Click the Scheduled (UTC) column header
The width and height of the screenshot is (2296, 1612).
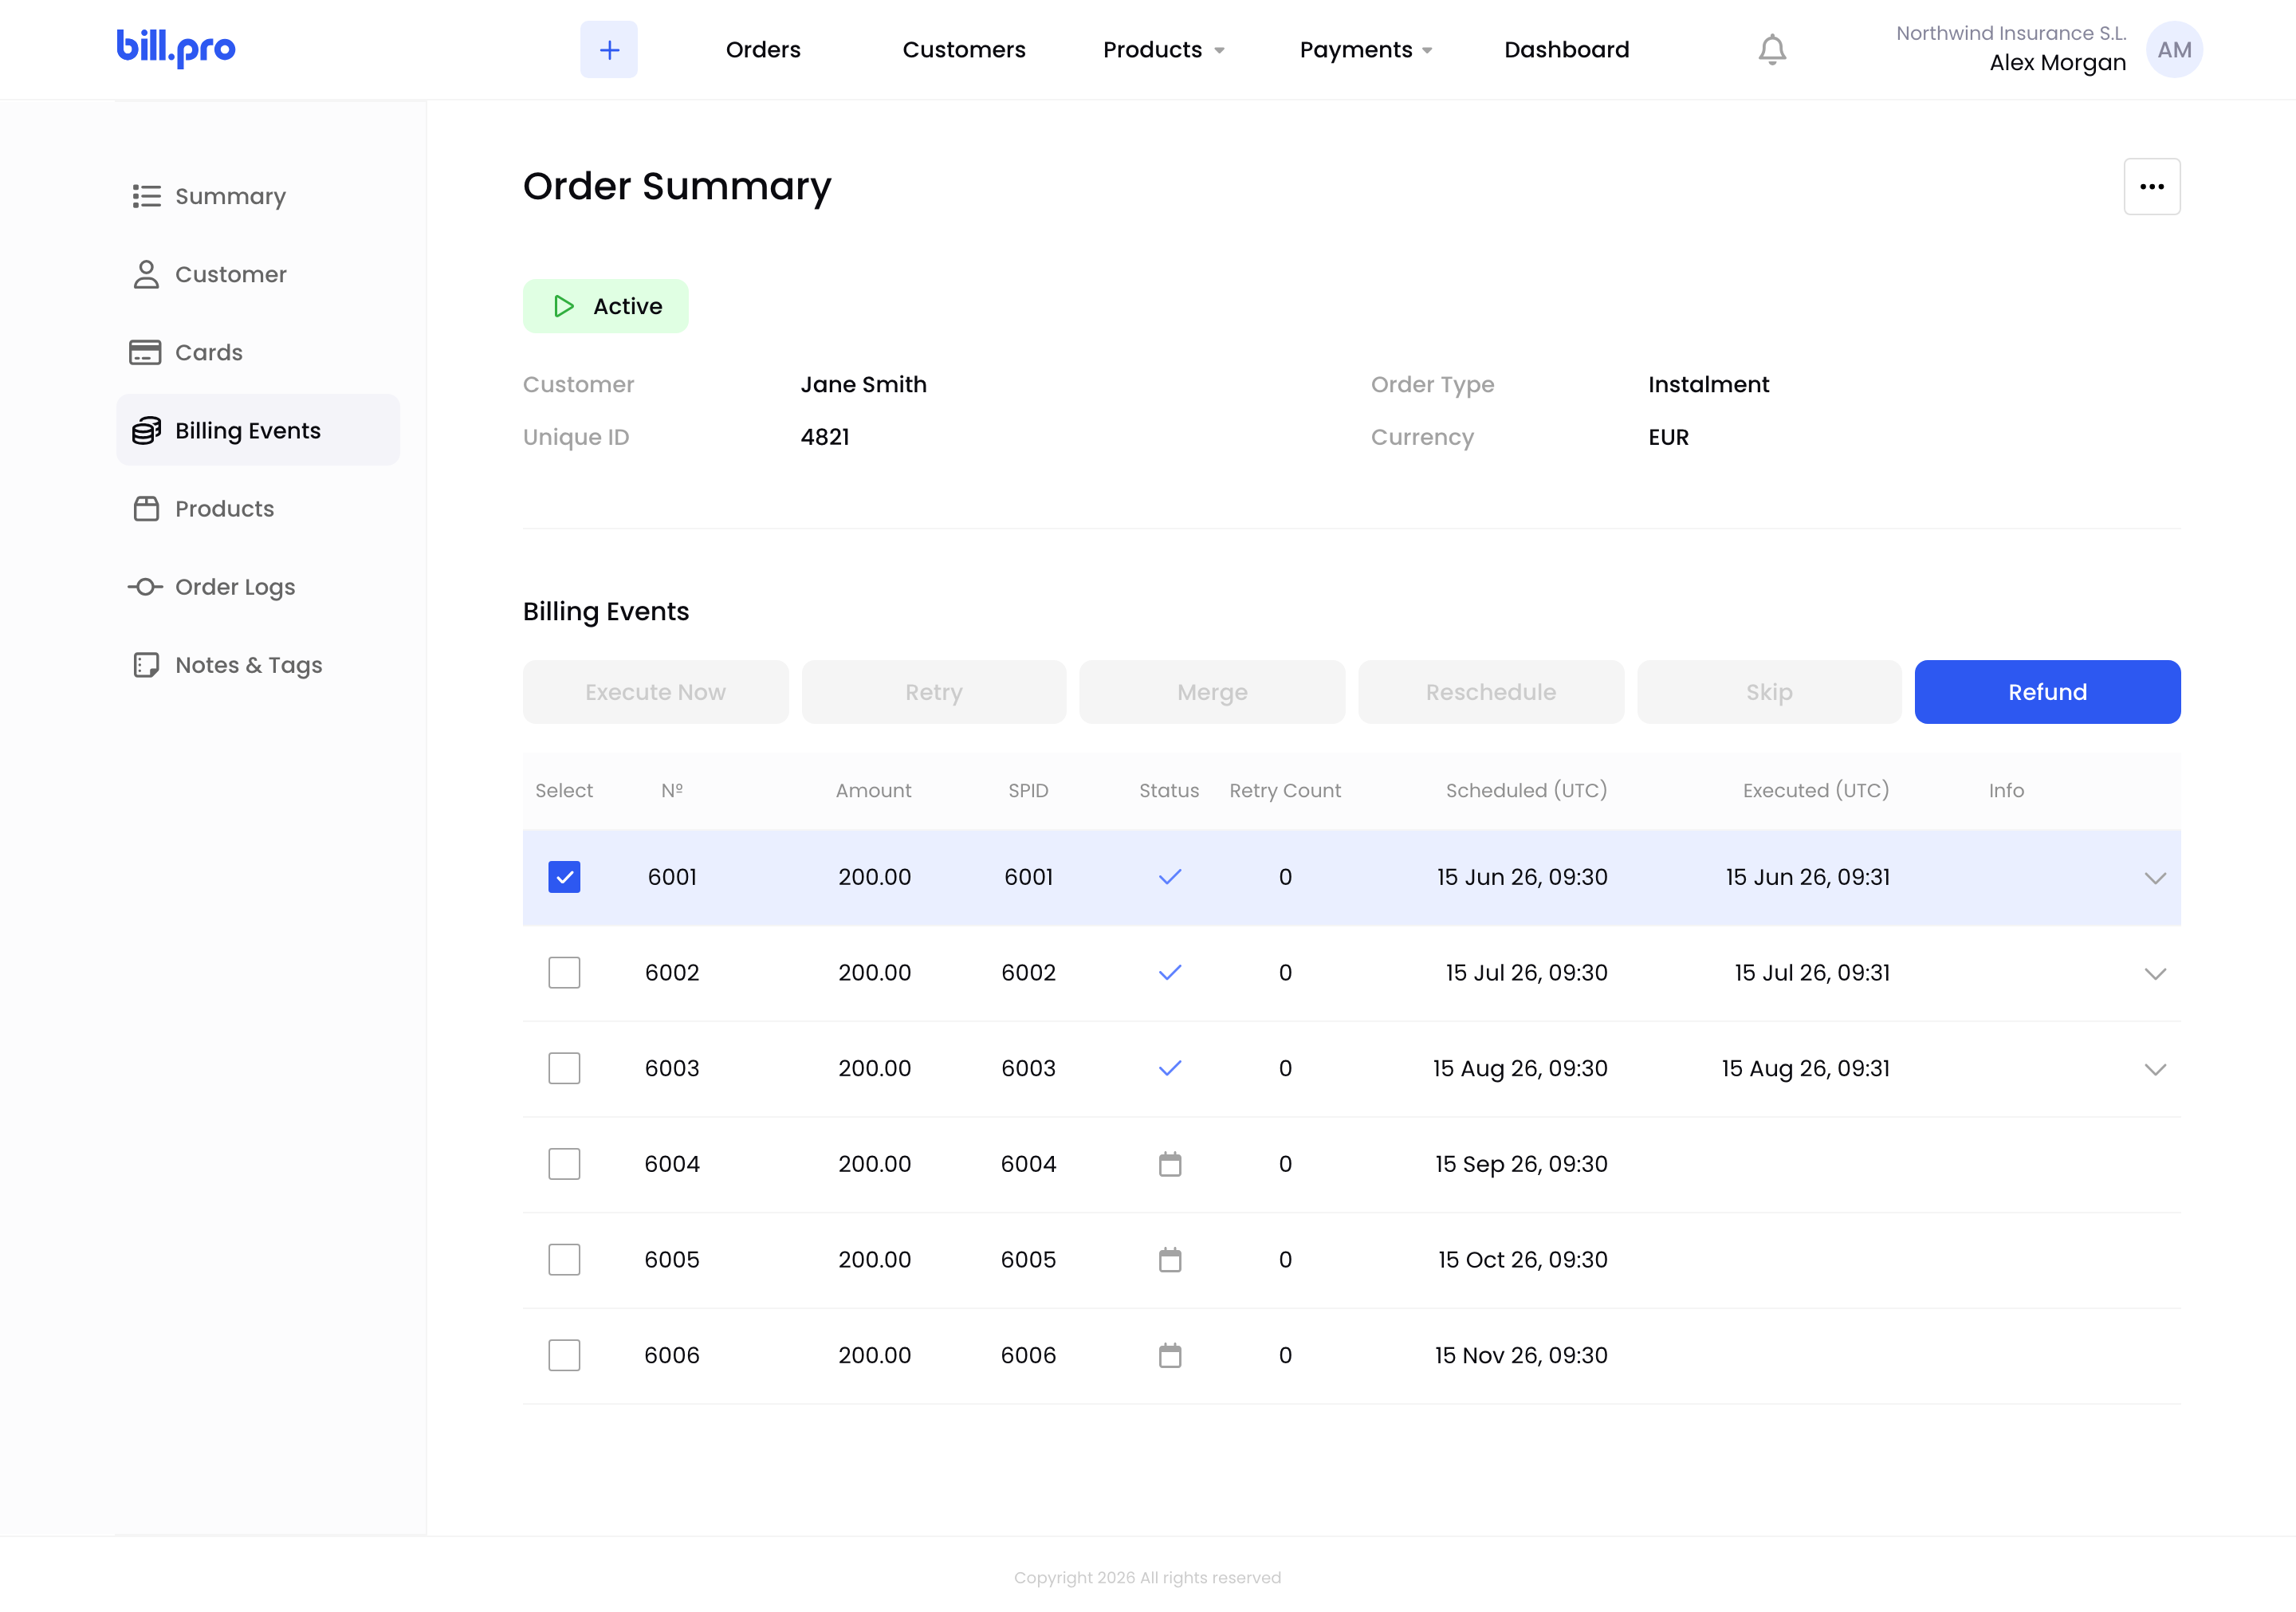[x=1526, y=790]
